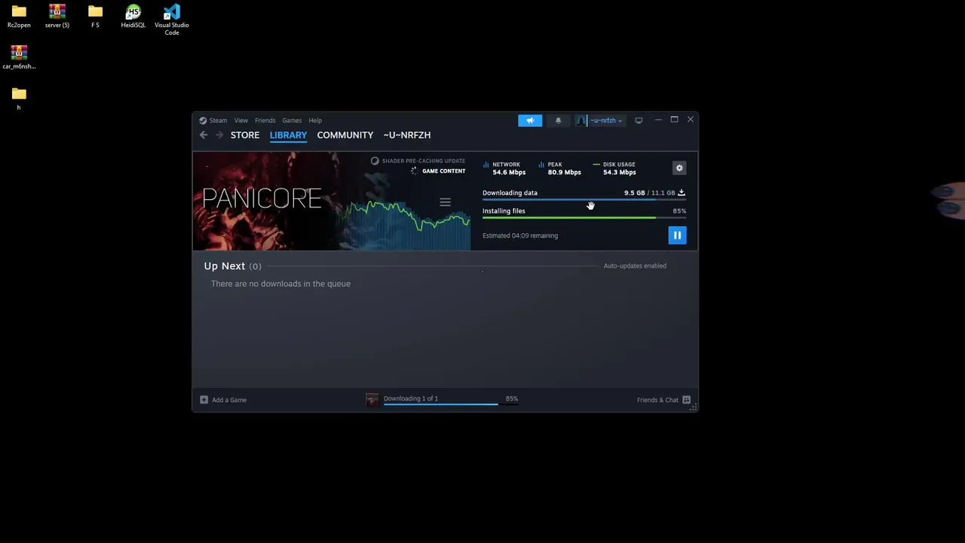Open the ~U~NRFZH profile tab
965x543 pixels.
pos(407,135)
